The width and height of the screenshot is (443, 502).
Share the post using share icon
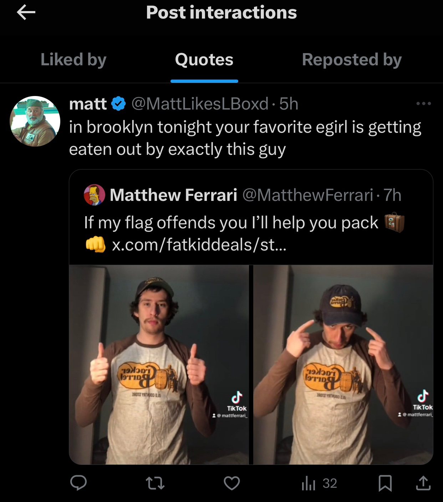click(423, 483)
